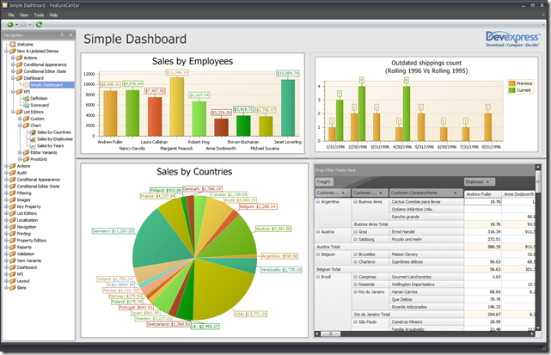Screen dimensions: 551x355
Task: Select Sales by Years in navigation tree
Action: coord(51,145)
